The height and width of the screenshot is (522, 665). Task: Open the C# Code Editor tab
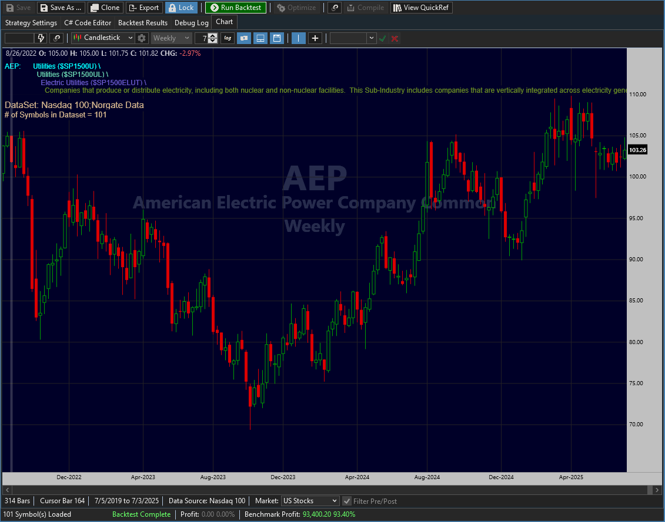click(x=88, y=23)
